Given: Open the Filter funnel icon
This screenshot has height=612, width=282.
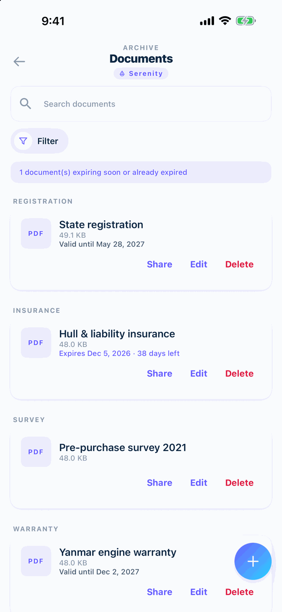Looking at the screenshot, I should click(23, 141).
